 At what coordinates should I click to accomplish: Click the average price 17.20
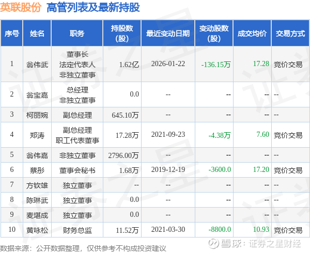pos(261,169)
